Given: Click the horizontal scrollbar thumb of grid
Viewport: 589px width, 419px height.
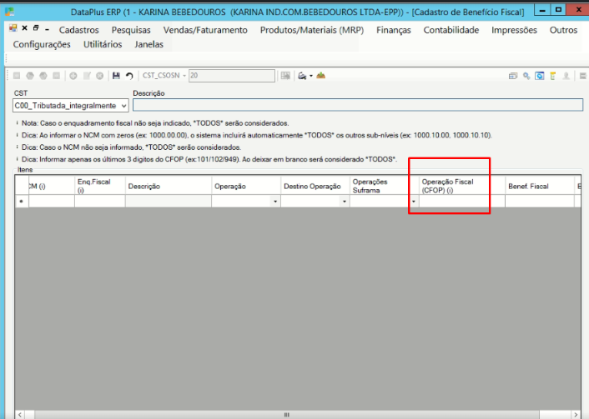Looking at the screenshot, I should click(x=287, y=415).
